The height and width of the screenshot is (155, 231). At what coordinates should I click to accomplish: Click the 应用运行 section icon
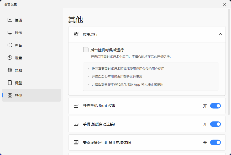click(x=76, y=34)
